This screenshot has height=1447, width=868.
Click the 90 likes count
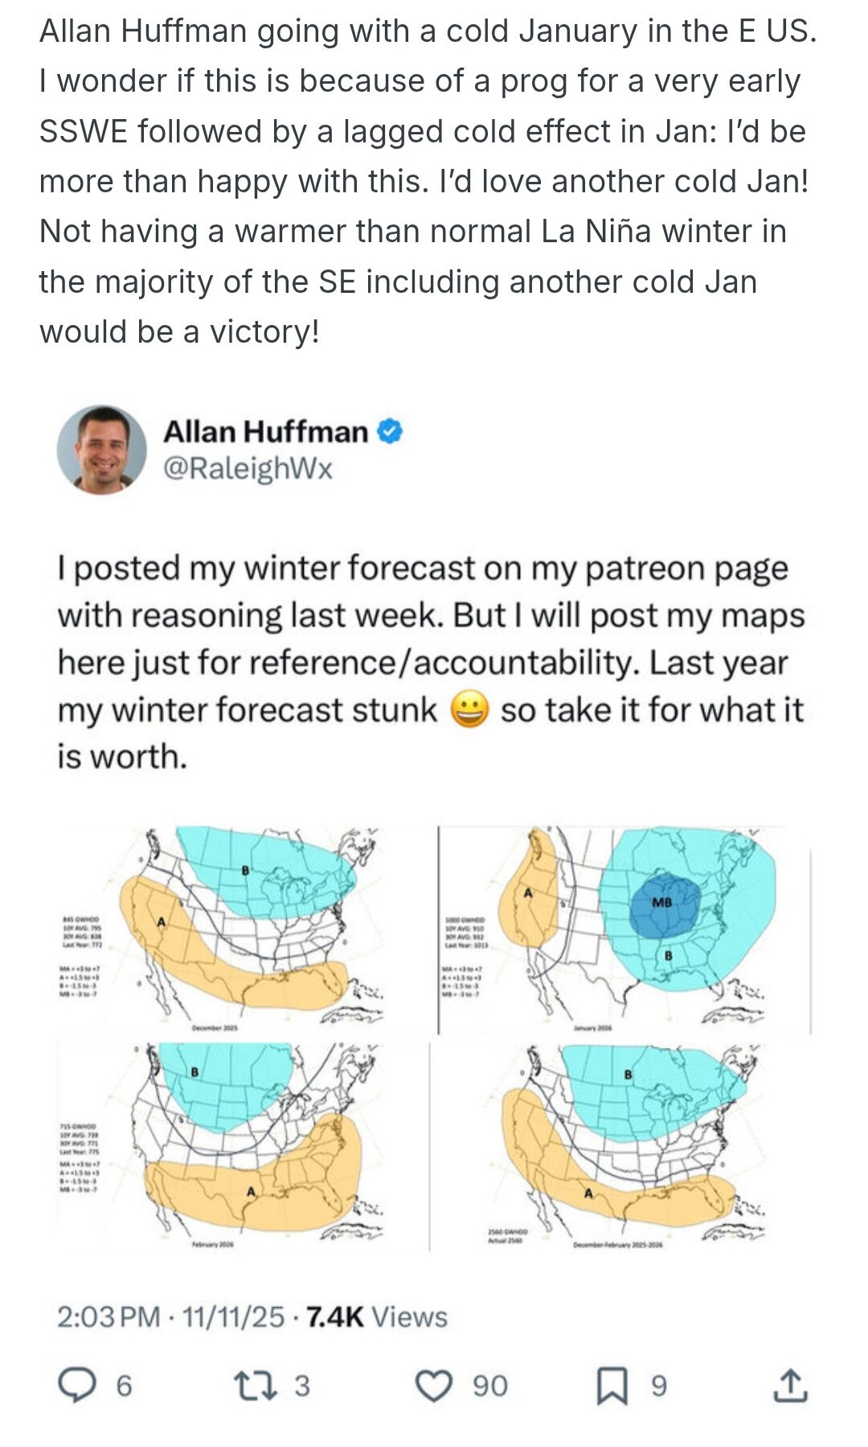[489, 1386]
